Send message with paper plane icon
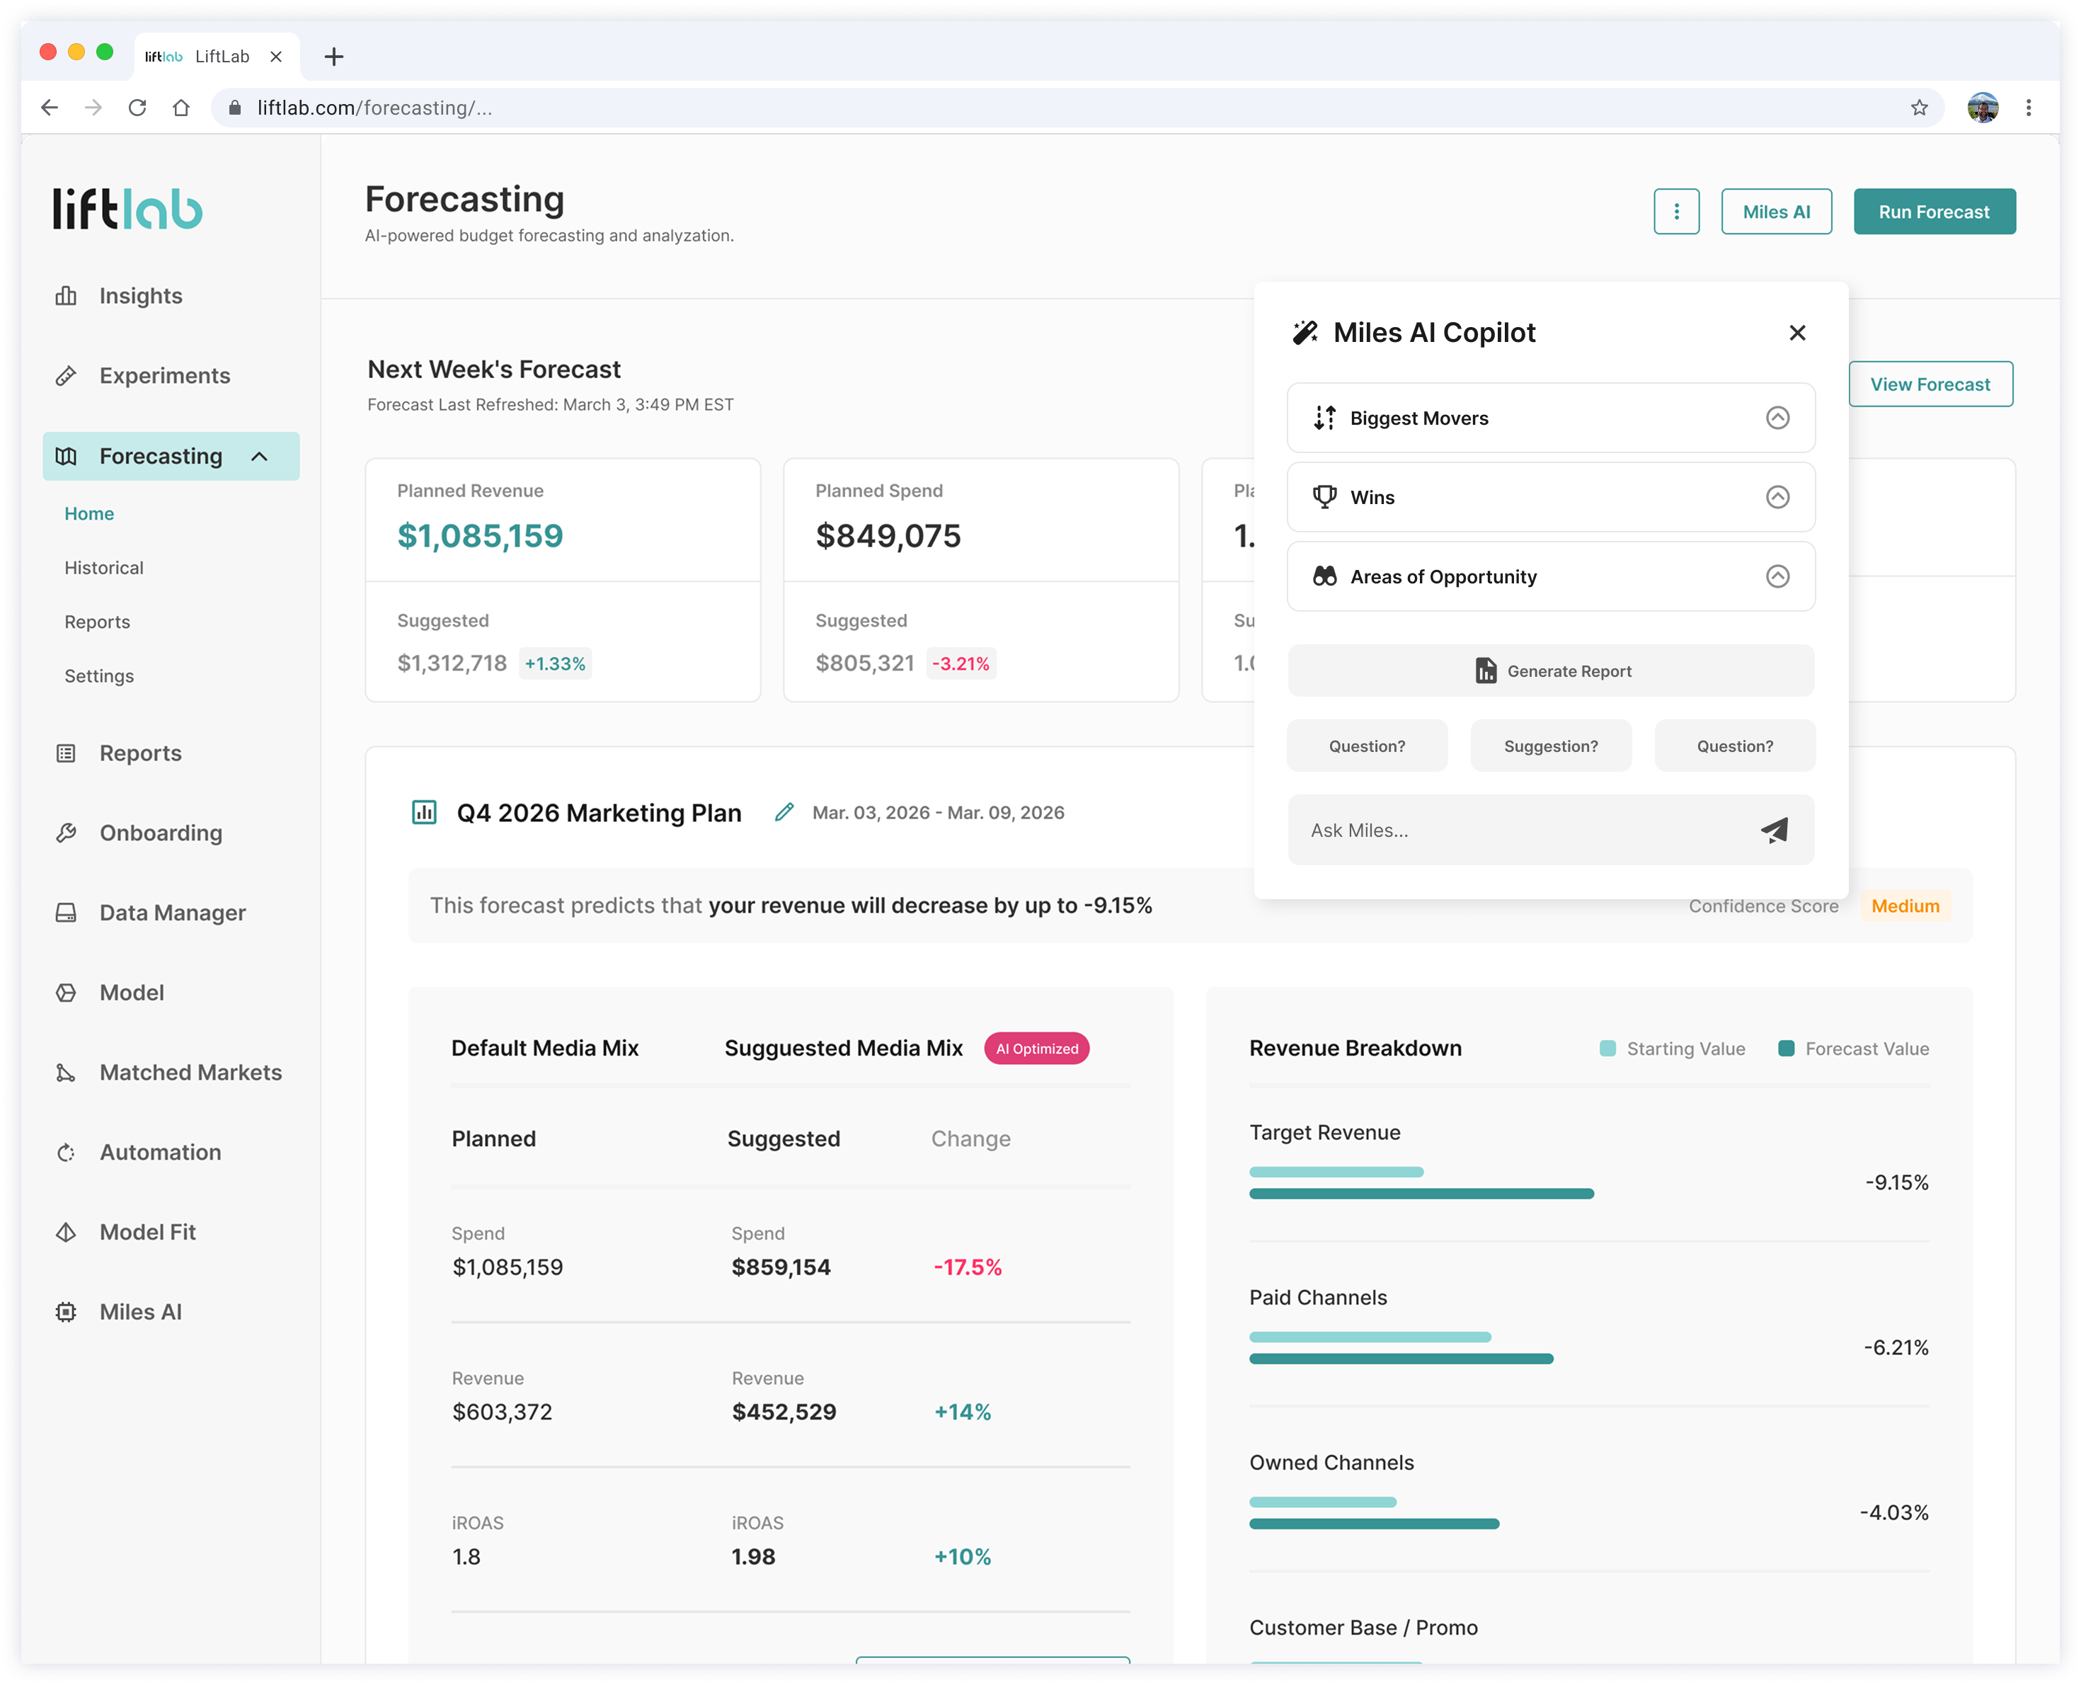 1774,830
